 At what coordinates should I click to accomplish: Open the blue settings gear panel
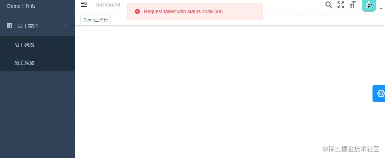(x=379, y=93)
